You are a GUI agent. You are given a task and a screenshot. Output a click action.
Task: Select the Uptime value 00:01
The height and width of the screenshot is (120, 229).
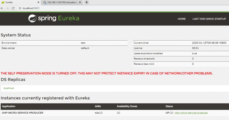pos(195,48)
